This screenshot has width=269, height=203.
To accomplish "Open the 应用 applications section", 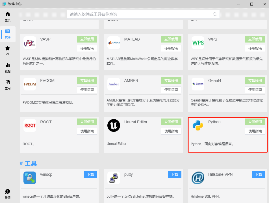I will (x=8, y=85).
